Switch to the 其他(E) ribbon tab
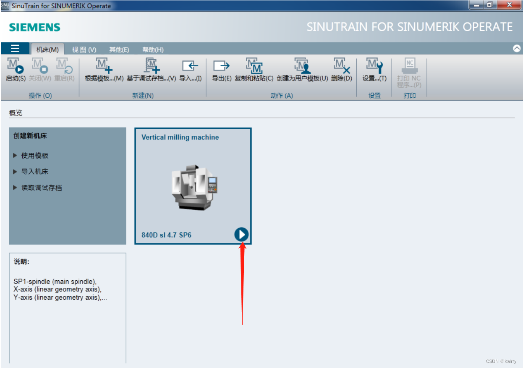This screenshot has height=368, width=523. pos(119,50)
